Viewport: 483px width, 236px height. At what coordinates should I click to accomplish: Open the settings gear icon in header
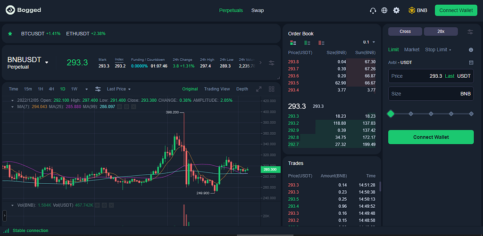[x=396, y=10]
